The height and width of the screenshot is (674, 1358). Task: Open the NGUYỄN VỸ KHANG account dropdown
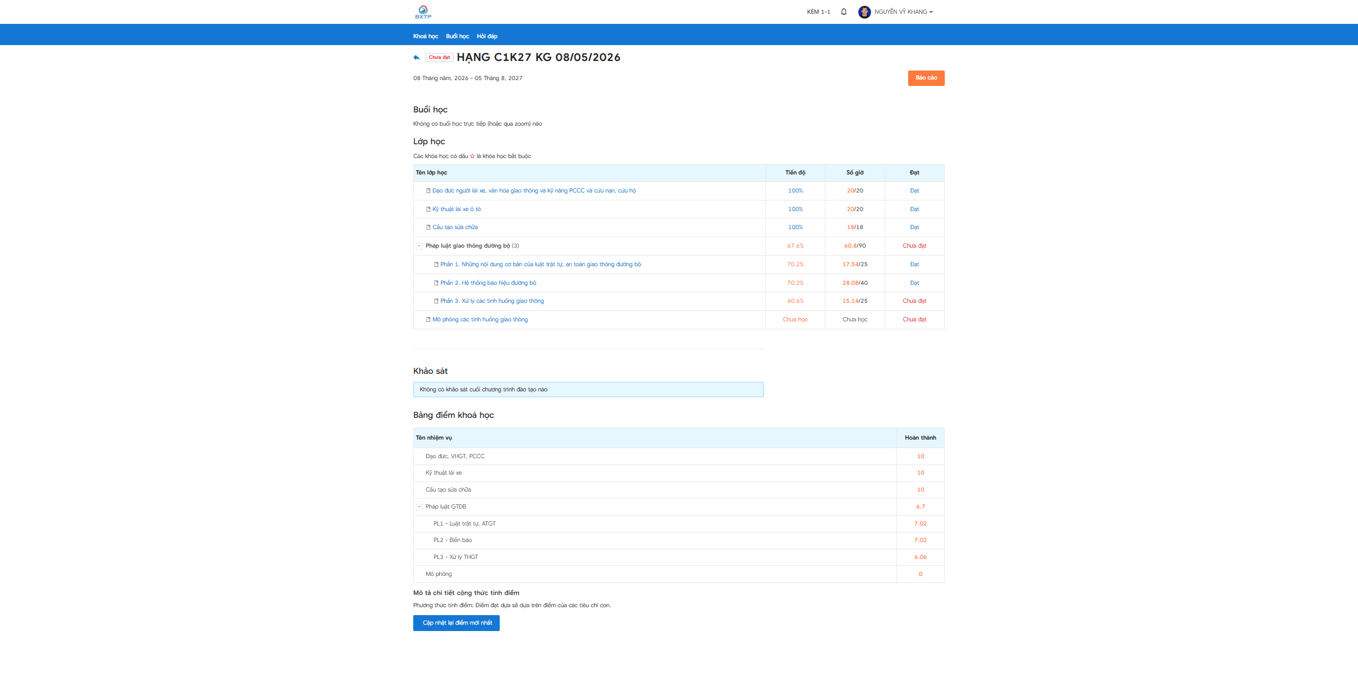[903, 12]
